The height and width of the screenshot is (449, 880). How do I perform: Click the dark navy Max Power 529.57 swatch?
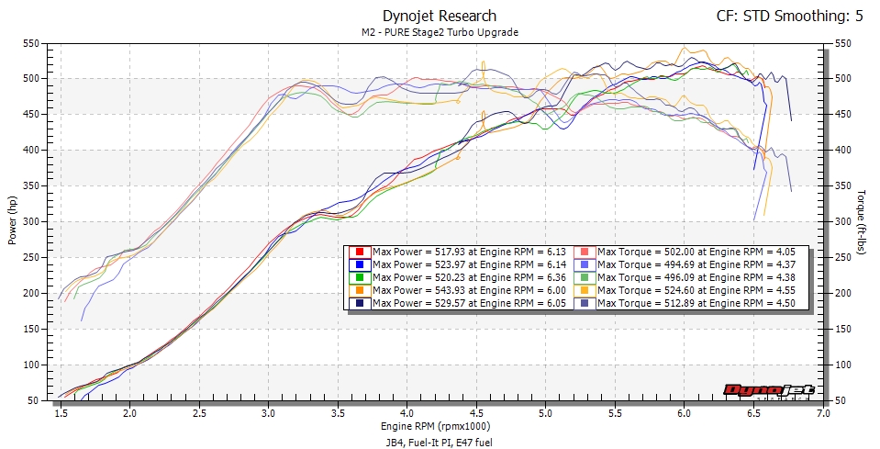tap(360, 303)
